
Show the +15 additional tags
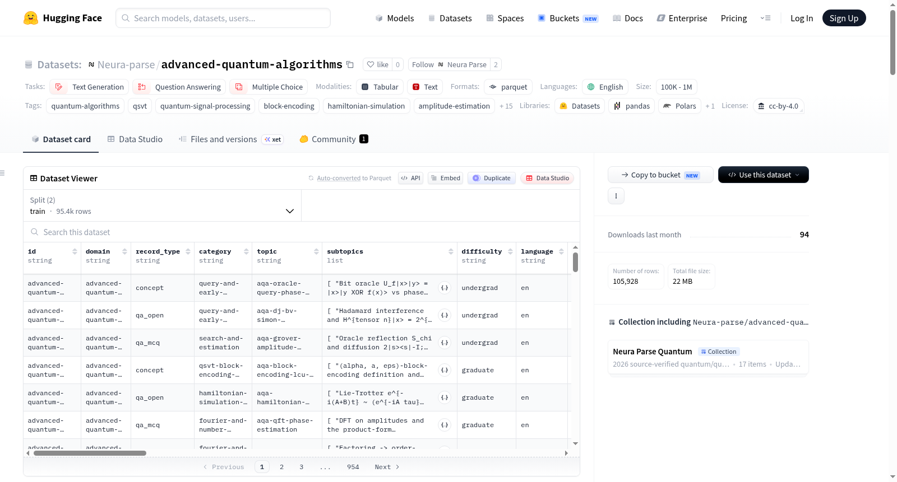[x=506, y=106]
